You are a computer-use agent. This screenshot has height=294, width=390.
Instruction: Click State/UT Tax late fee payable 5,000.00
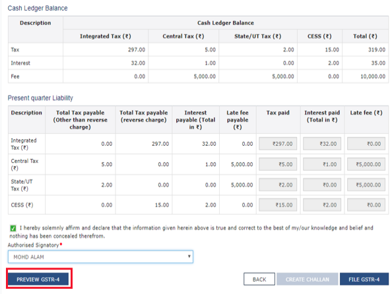tap(242, 185)
